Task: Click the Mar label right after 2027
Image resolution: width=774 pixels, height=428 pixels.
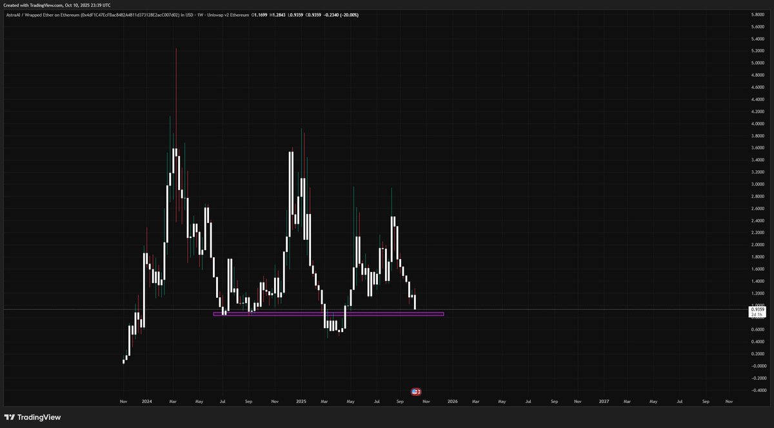Action: 627,402
